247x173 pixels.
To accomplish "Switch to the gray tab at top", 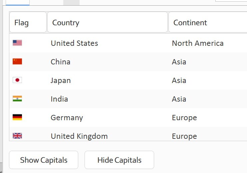I will click(71, 3).
